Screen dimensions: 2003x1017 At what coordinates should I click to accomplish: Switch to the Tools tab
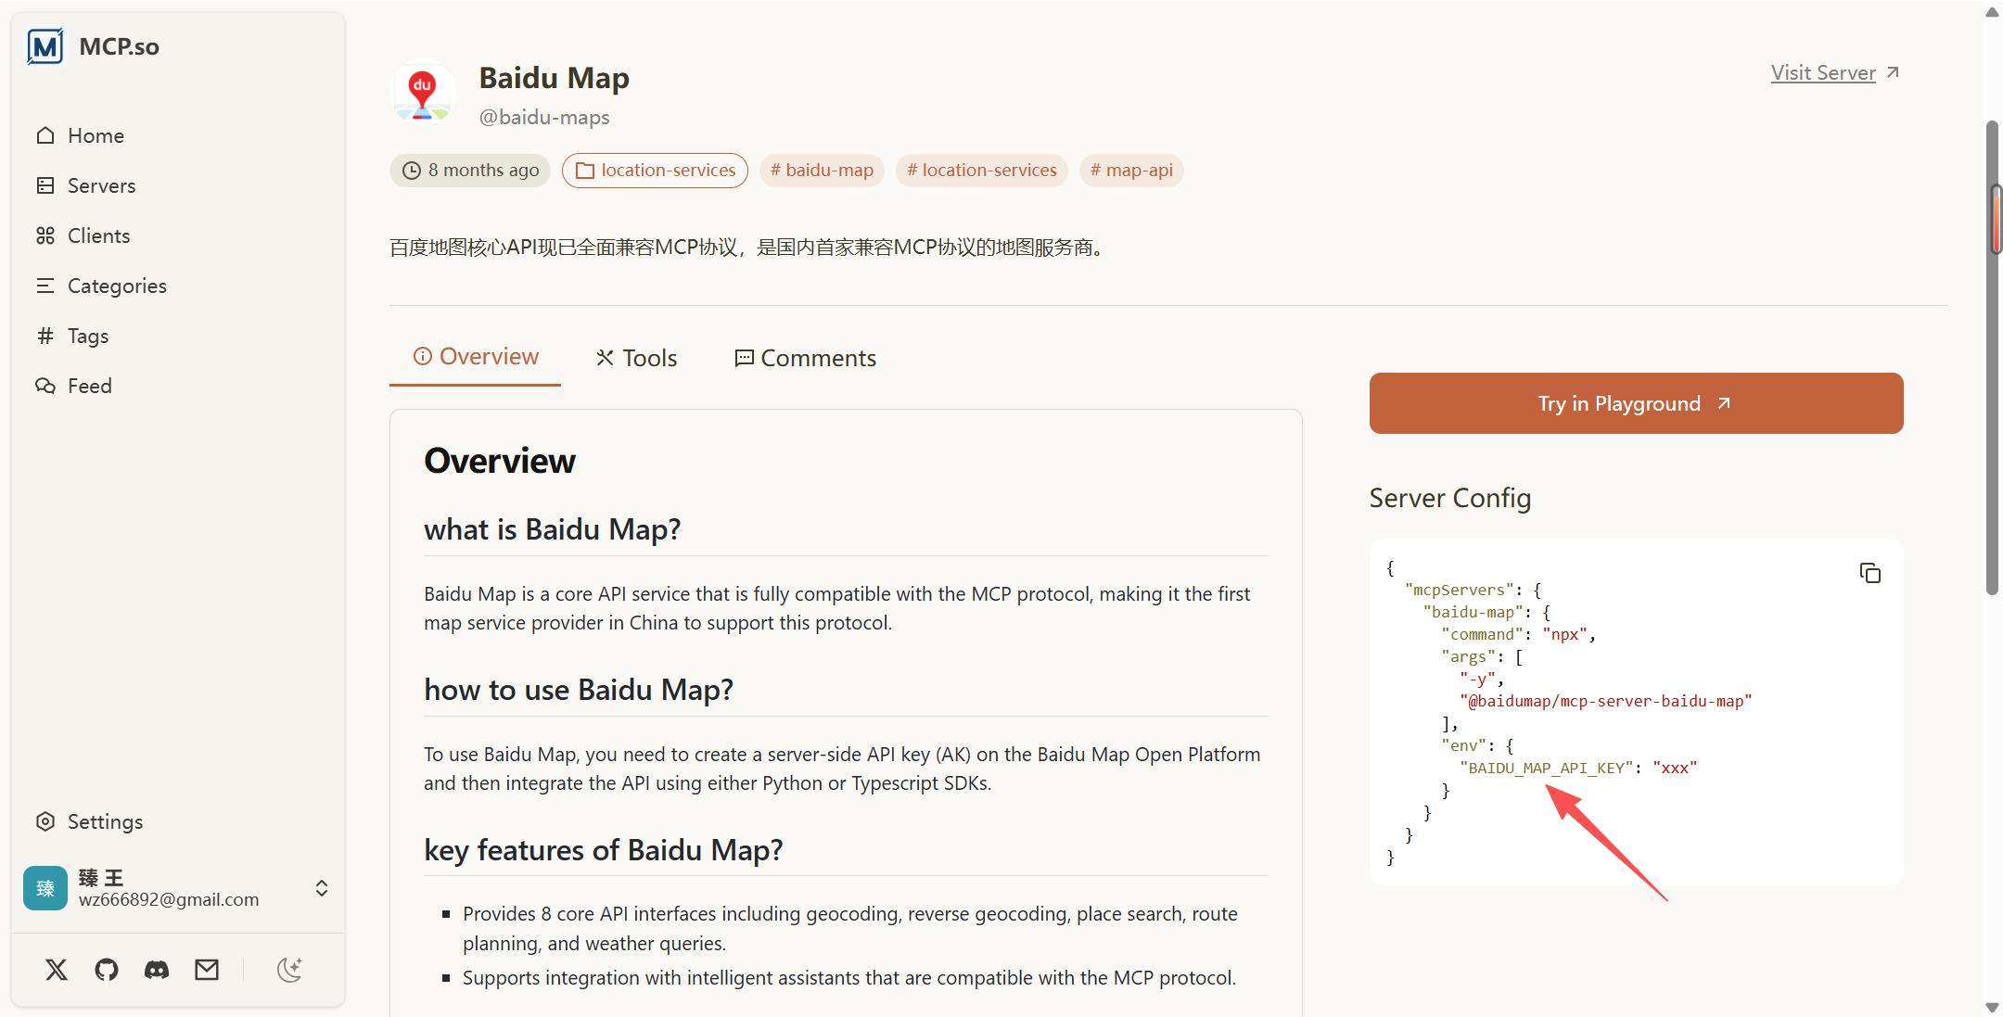[x=637, y=358]
